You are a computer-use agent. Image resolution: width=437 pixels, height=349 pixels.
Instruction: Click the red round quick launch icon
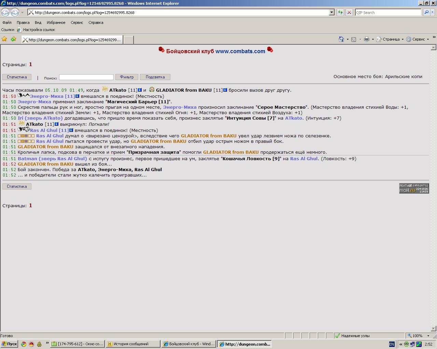click(x=31, y=344)
